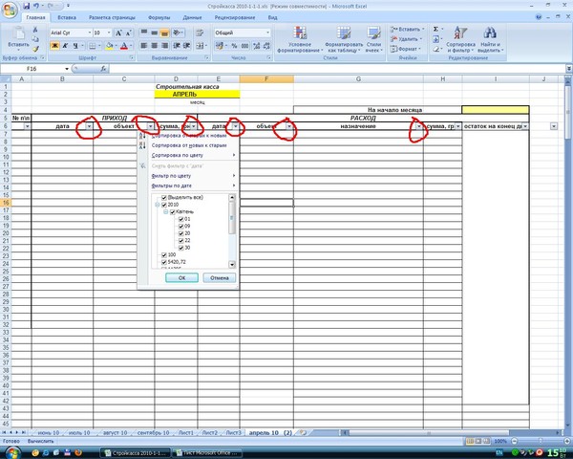This screenshot has height=459, width=573.
Task: Uncheck the 2010 year checkbox
Action: pos(163,205)
